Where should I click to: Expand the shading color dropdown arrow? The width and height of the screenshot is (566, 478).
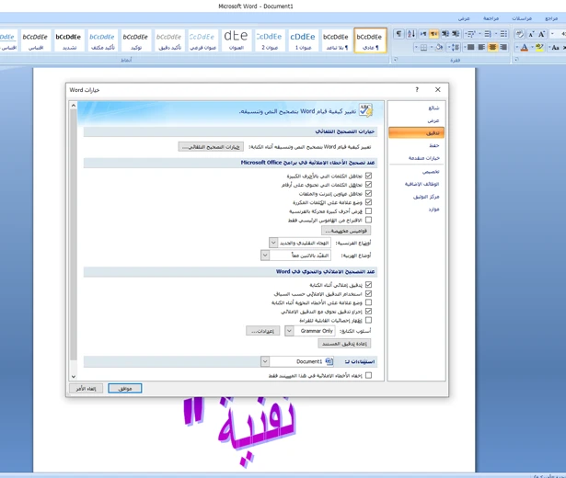pos(432,47)
